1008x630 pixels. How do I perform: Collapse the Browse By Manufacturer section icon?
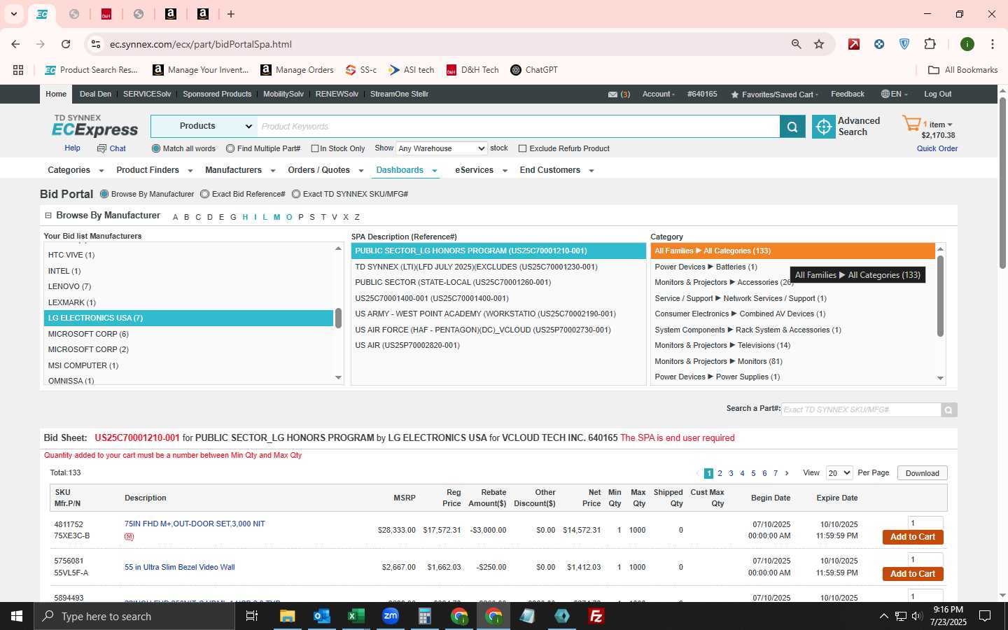(48, 216)
